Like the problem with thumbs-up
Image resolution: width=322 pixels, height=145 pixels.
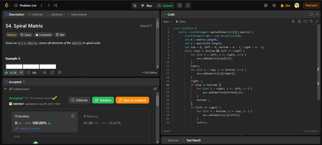pyautogui.click(x=11, y=72)
